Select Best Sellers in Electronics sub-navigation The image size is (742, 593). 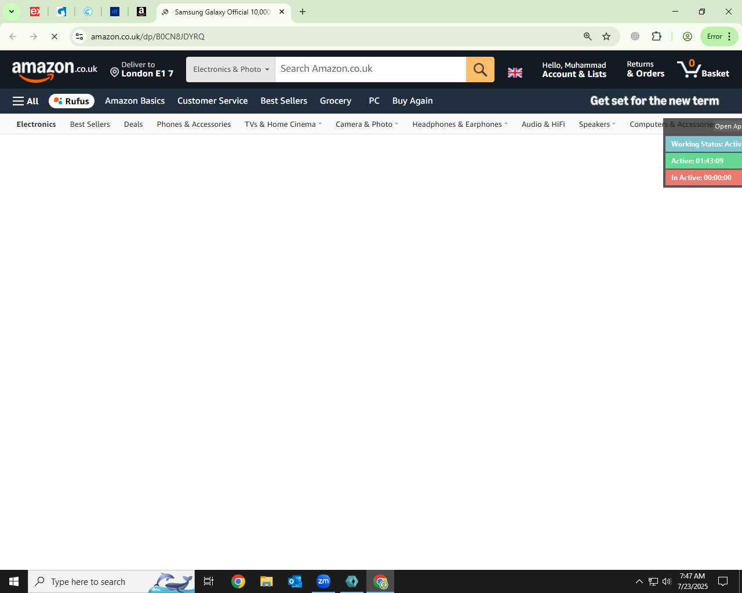point(90,124)
